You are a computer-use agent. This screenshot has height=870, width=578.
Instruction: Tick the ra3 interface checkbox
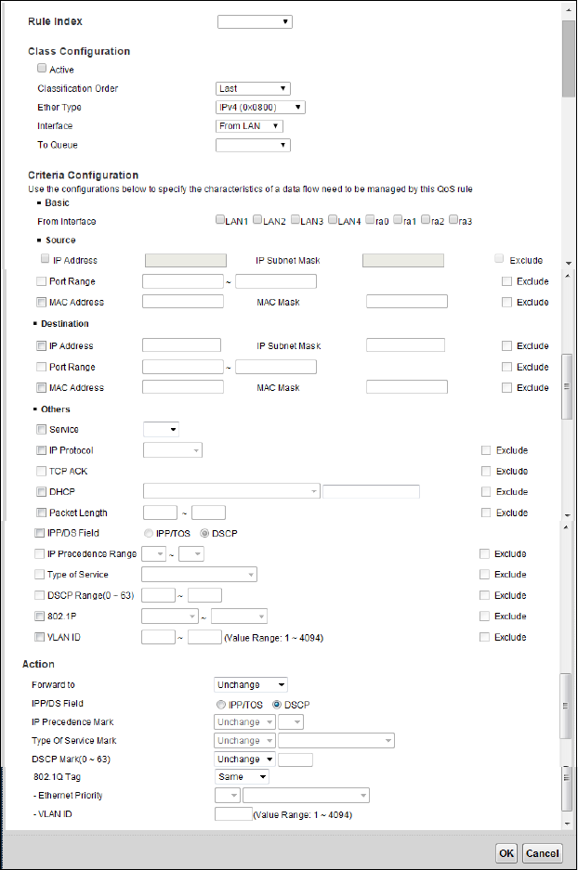tap(453, 219)
